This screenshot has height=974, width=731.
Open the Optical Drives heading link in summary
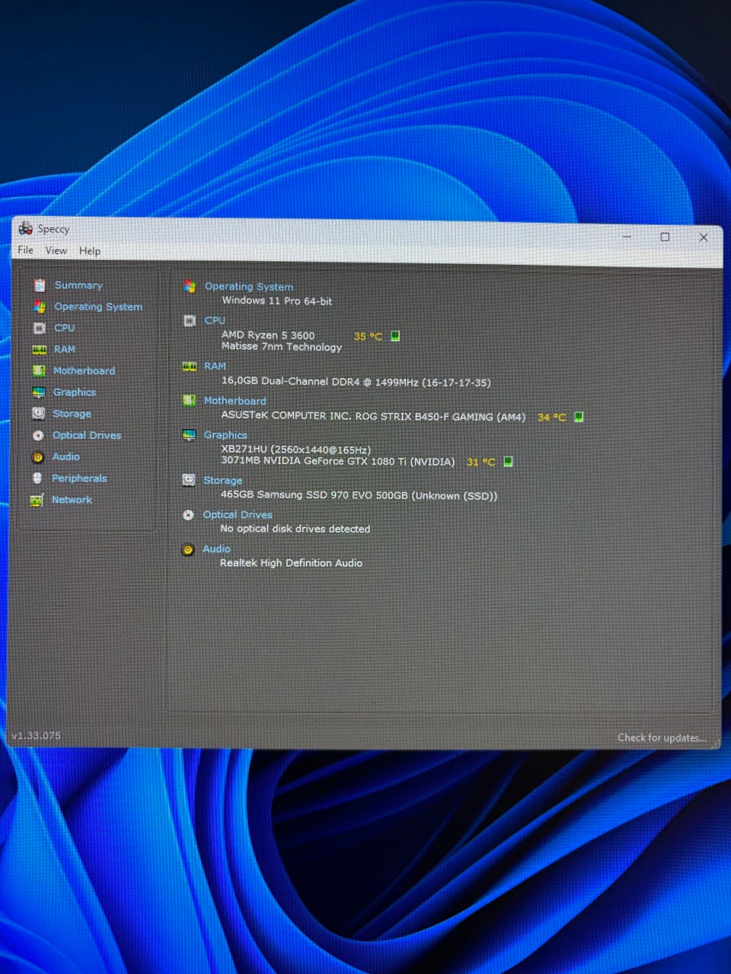[238, 514]
